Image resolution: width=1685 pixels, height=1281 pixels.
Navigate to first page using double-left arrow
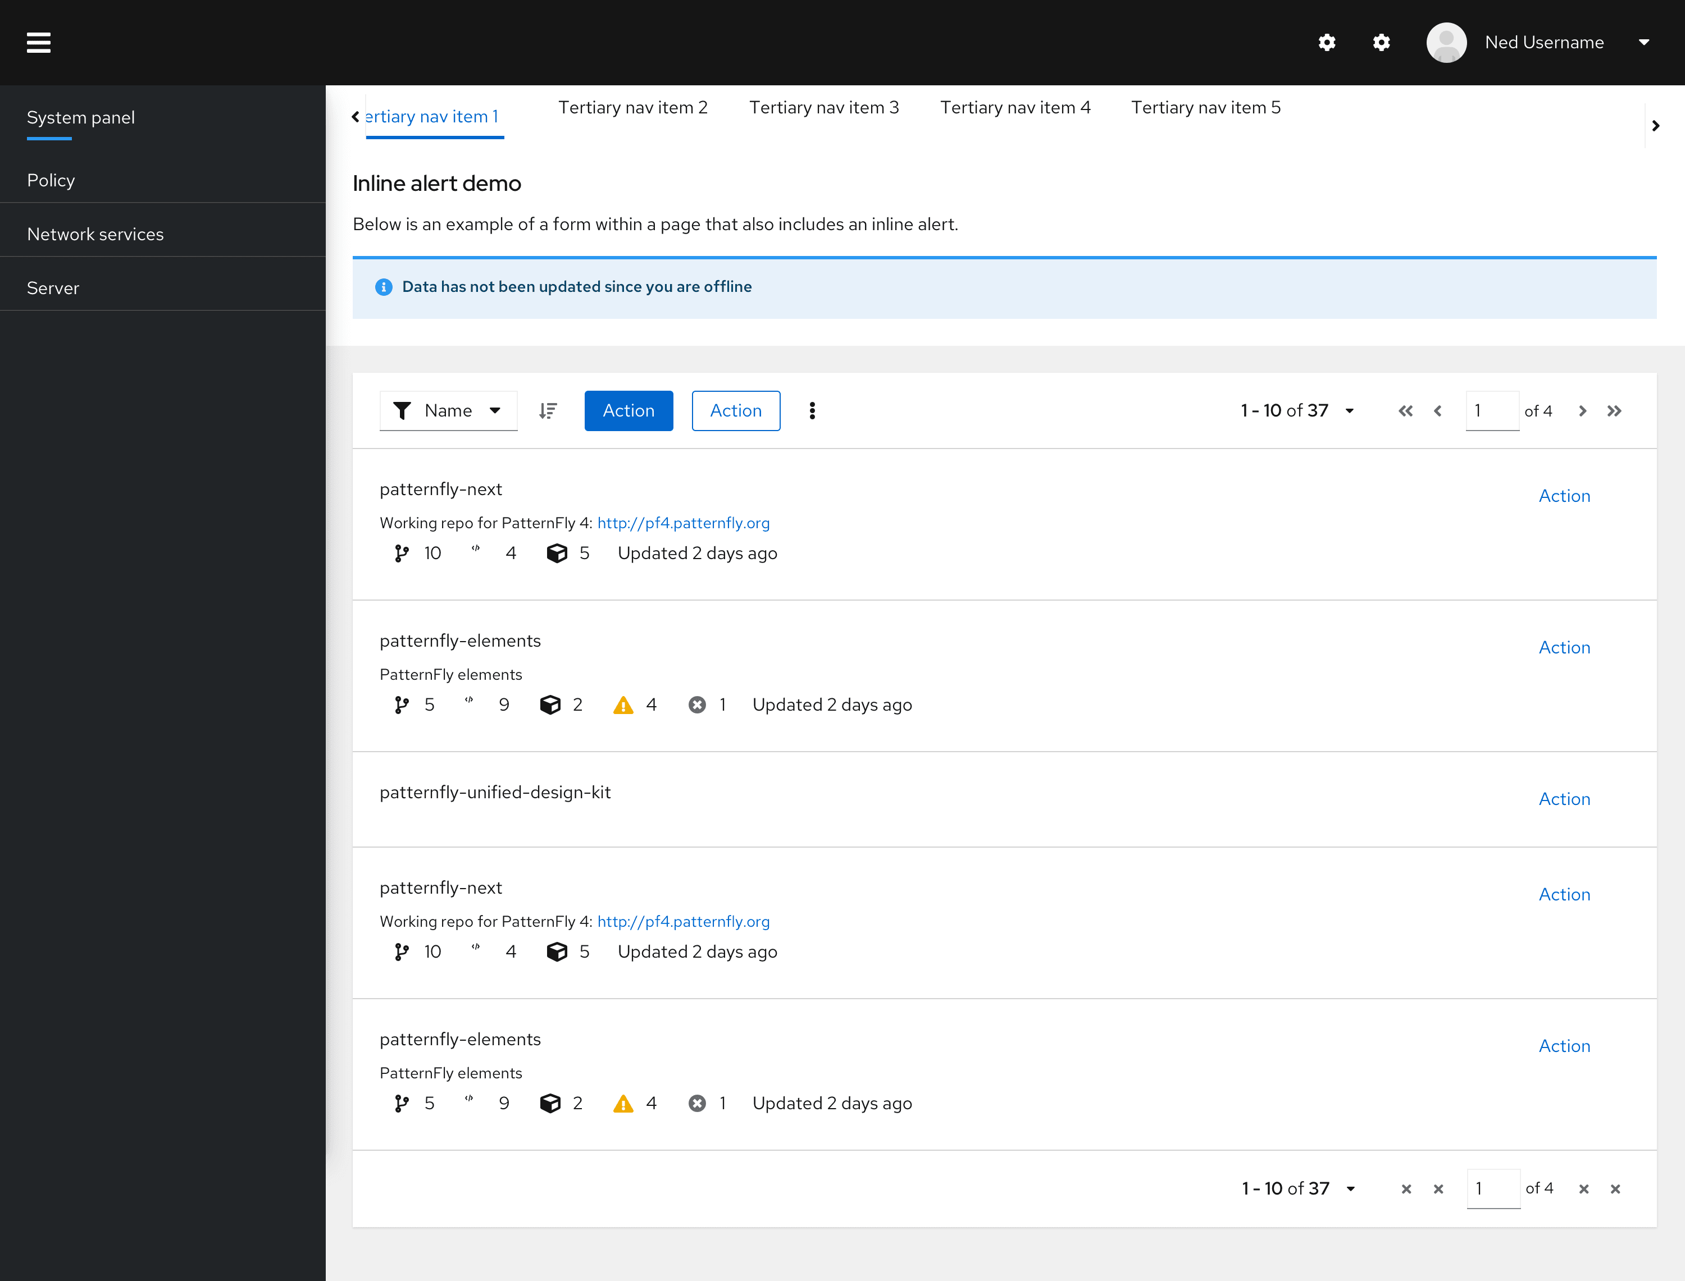point(1405,410)
